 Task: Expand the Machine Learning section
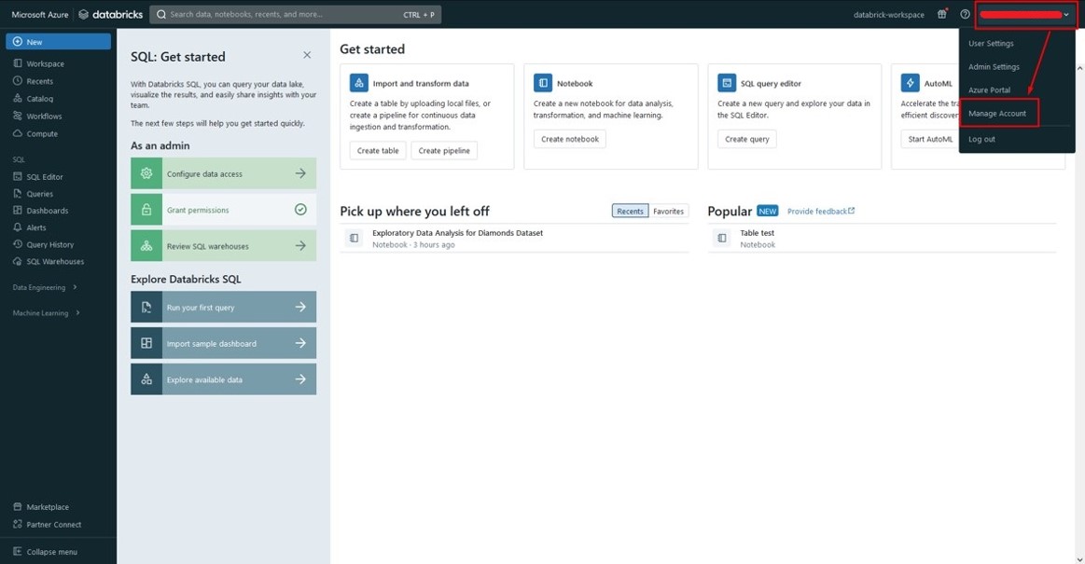(47, 312)
